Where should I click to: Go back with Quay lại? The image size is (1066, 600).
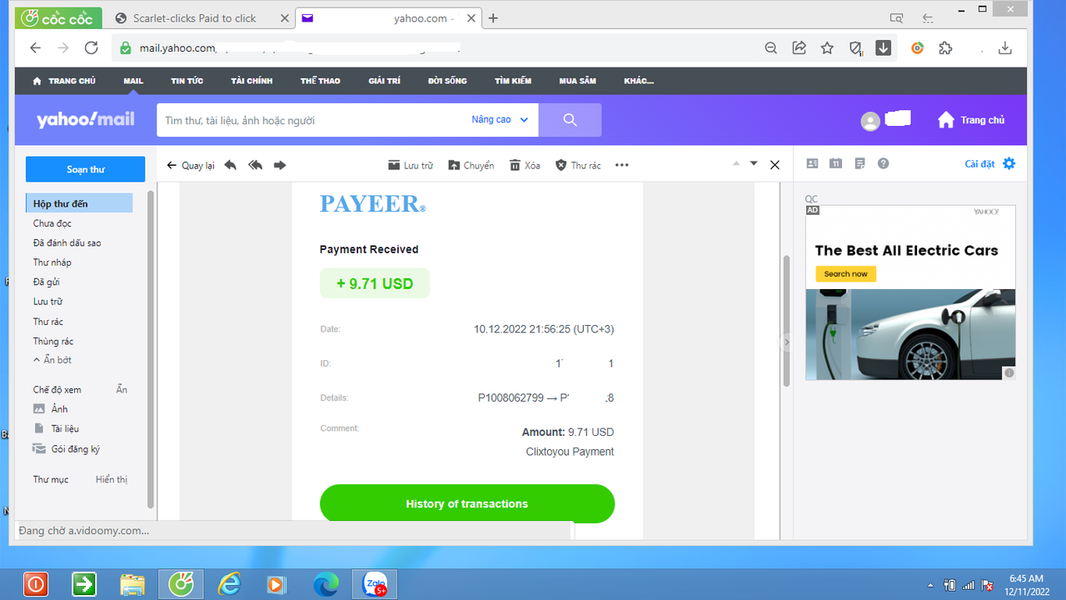click(191, 165)
